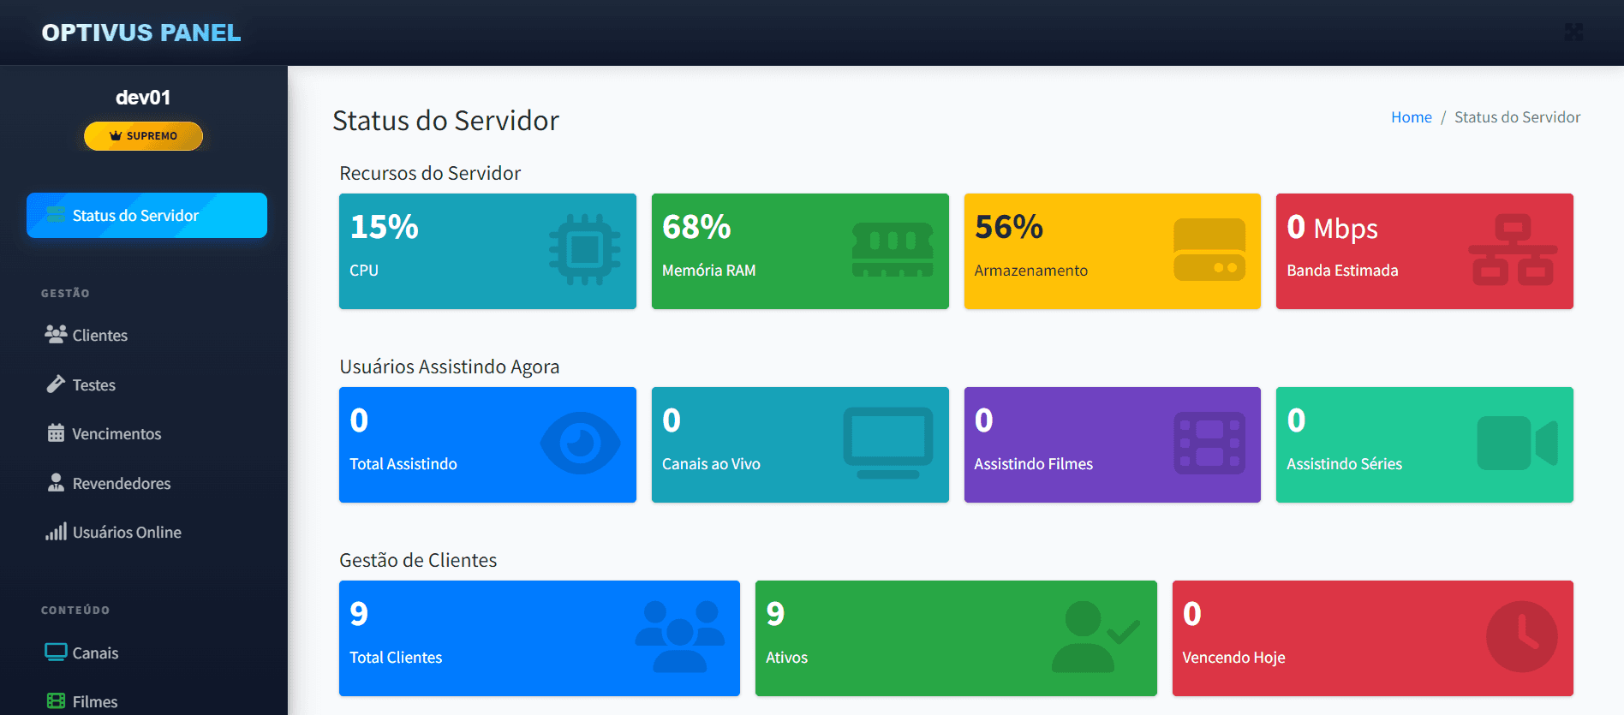Click the SUPREMO badge
Screen dimensions: 1624x715
pyautogui.click(x=143, y=136)
